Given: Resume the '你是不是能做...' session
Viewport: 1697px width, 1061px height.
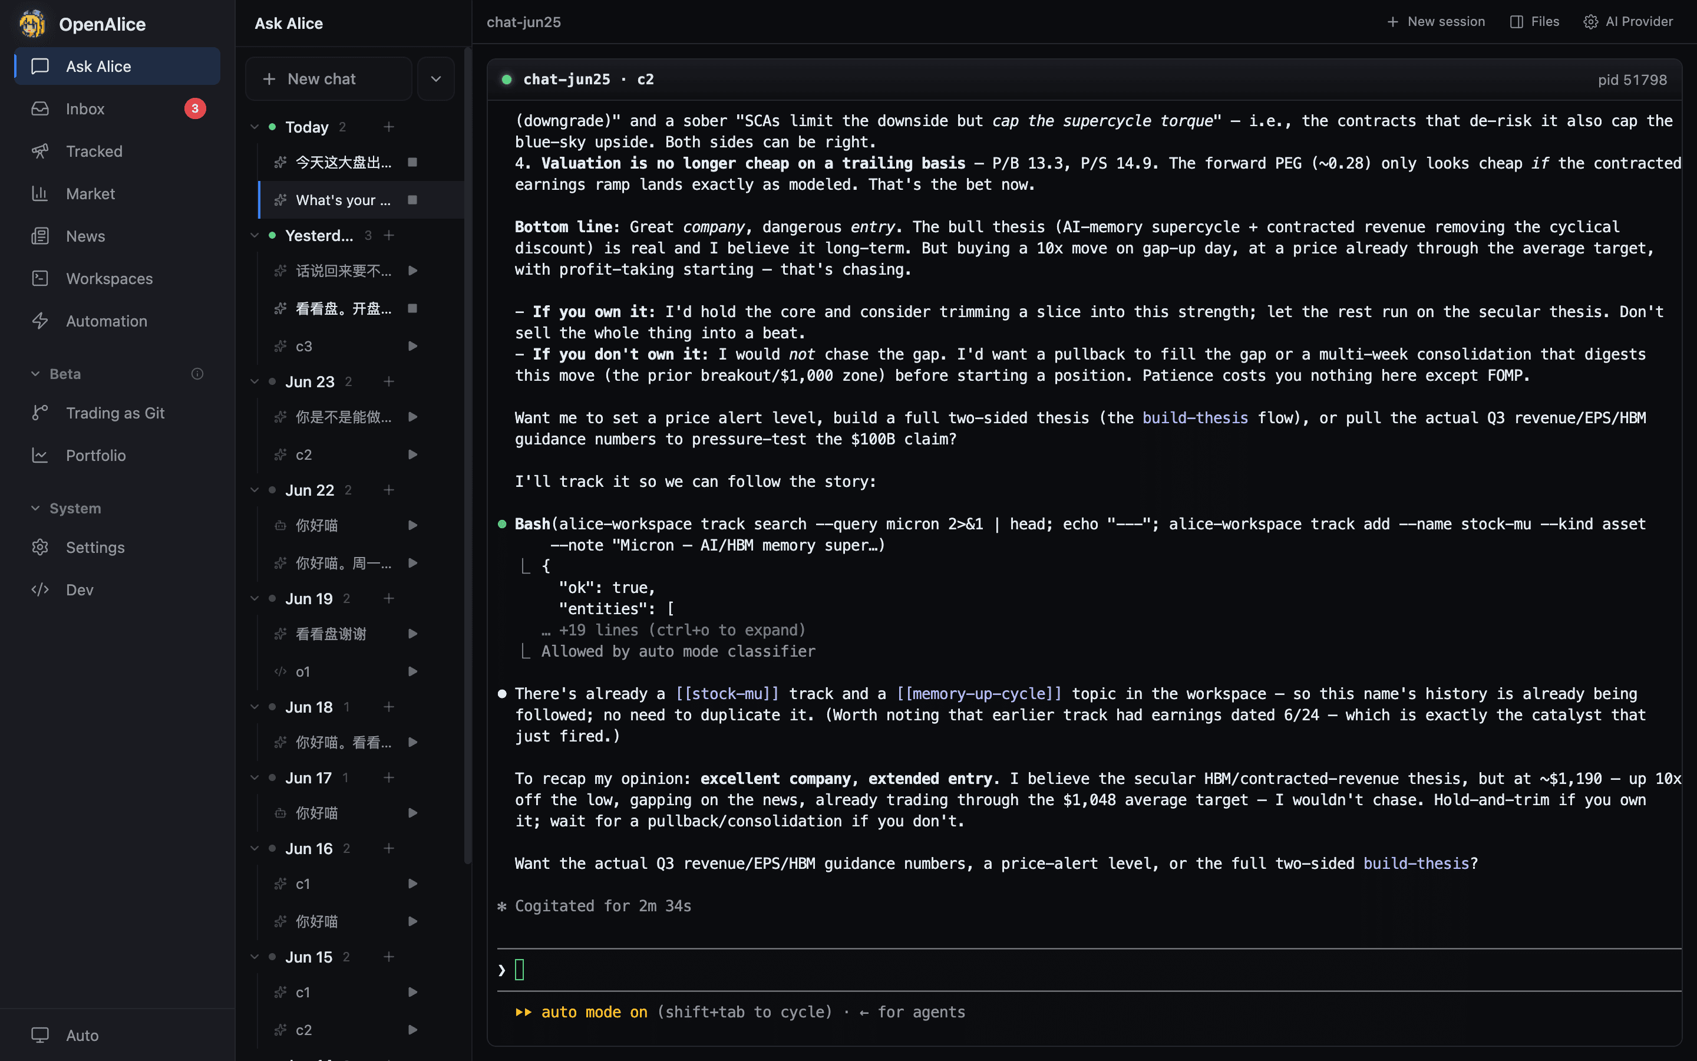Looking at the screenshot, I should [x=413, y=417].
